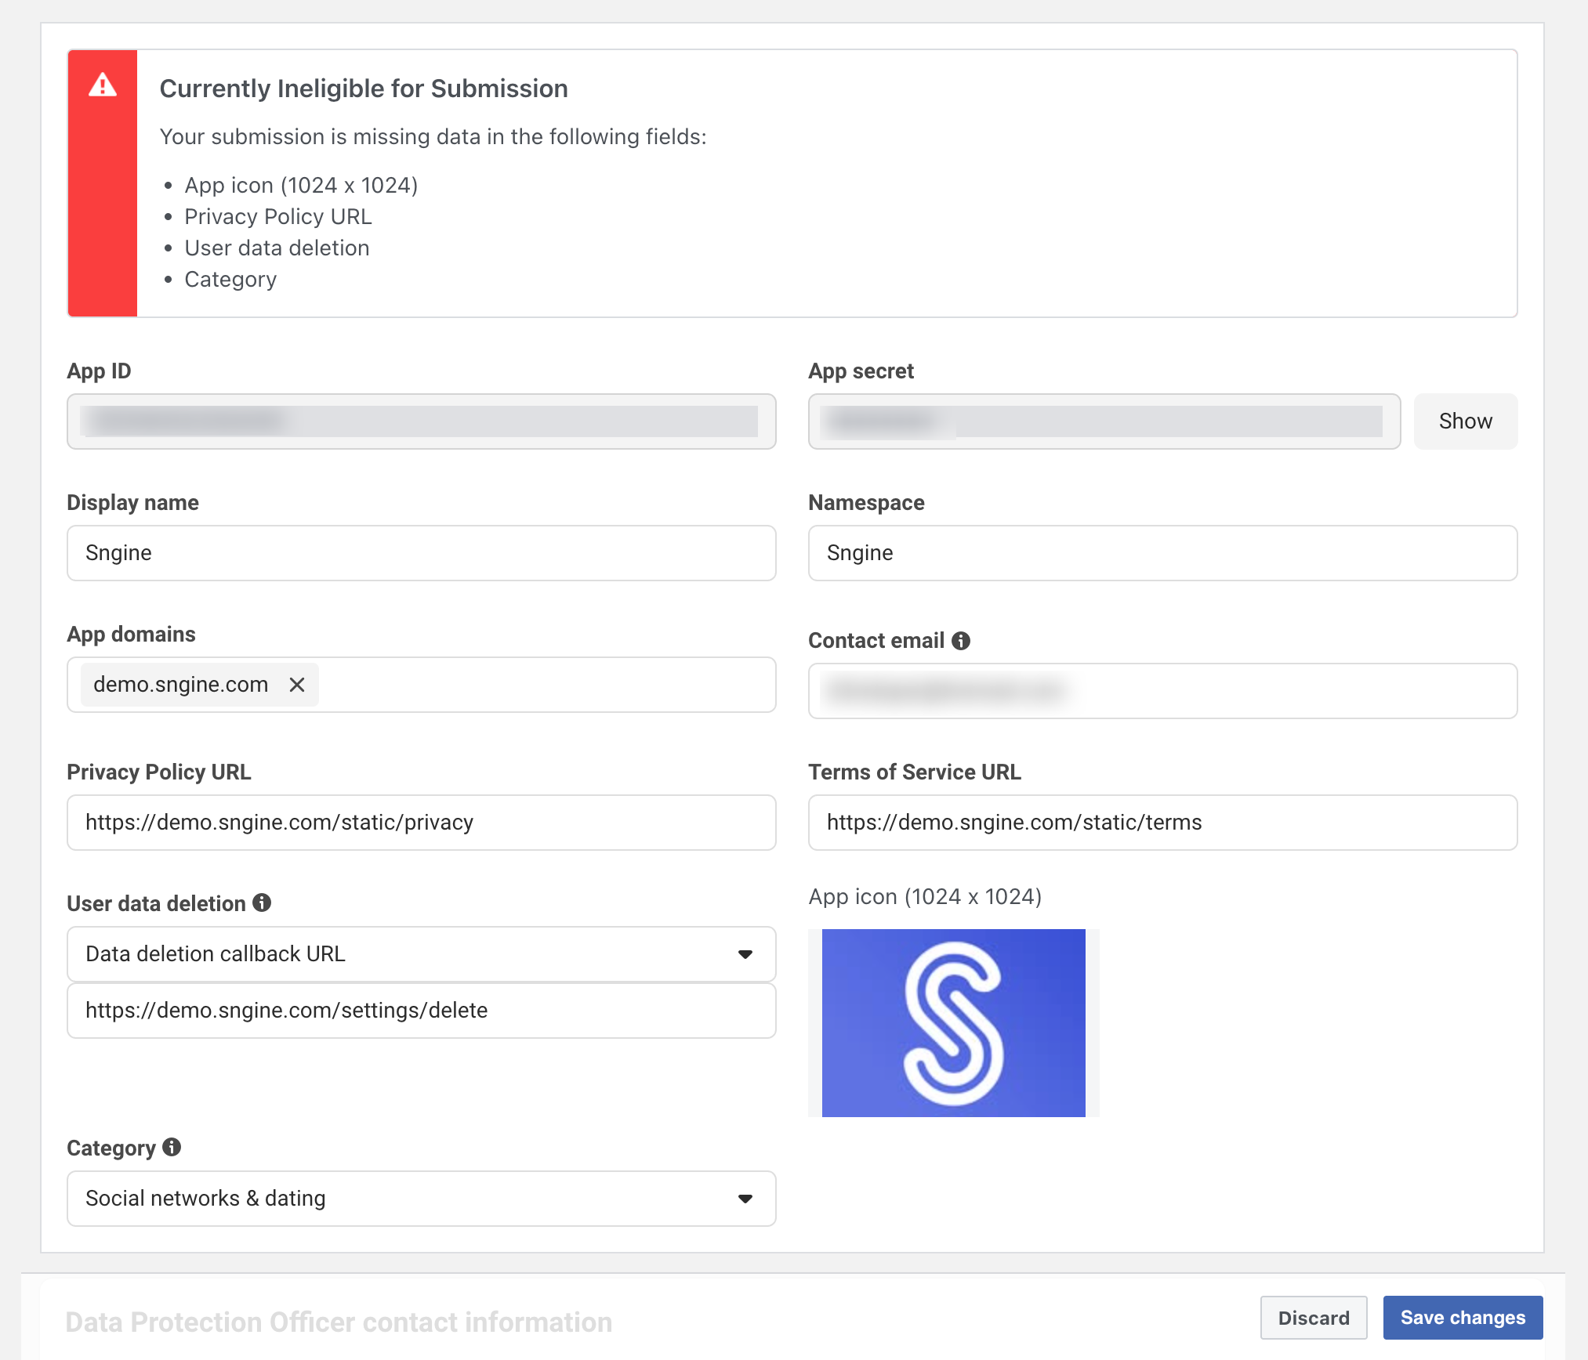Image resolution: width=1588 pixels, height=1360 pixels.
Task: Click the User data deletion info icon
Action: 262,903
